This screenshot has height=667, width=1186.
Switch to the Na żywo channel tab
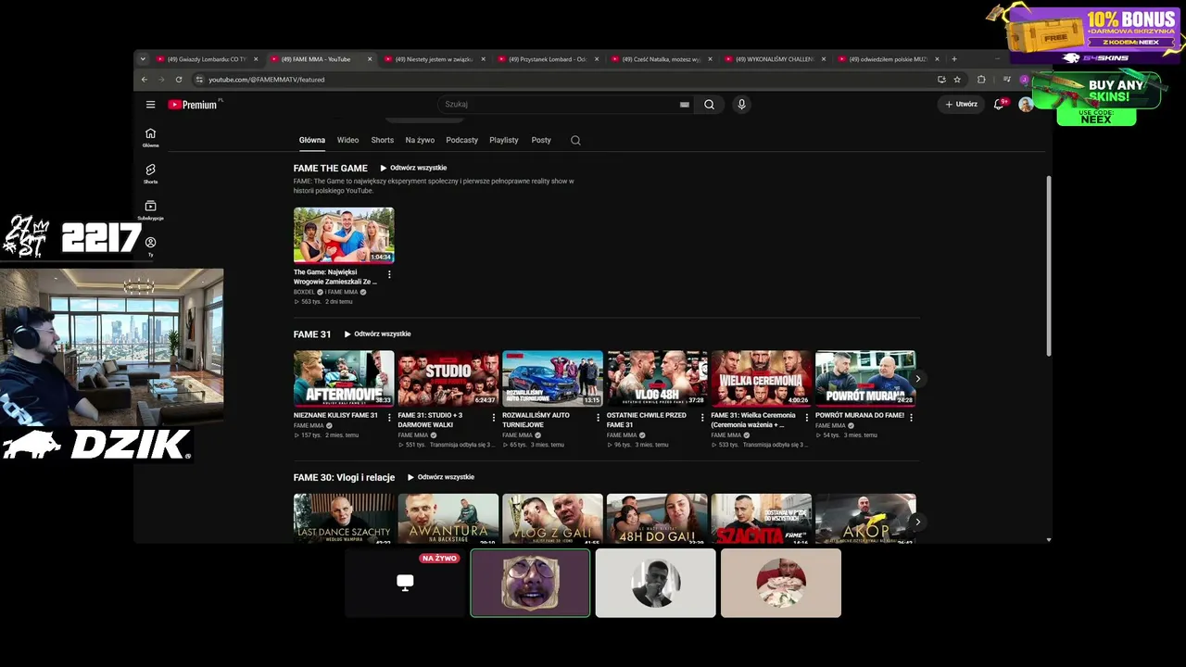pos(420,140)
